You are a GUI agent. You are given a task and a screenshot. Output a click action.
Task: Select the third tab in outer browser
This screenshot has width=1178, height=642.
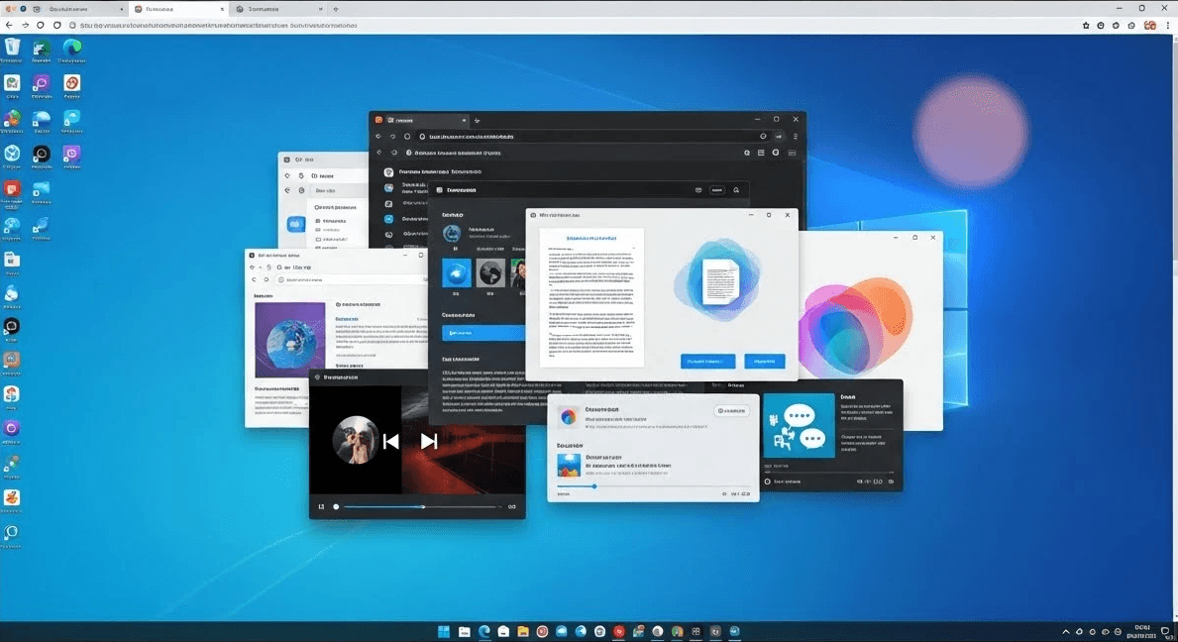[278, 9]
